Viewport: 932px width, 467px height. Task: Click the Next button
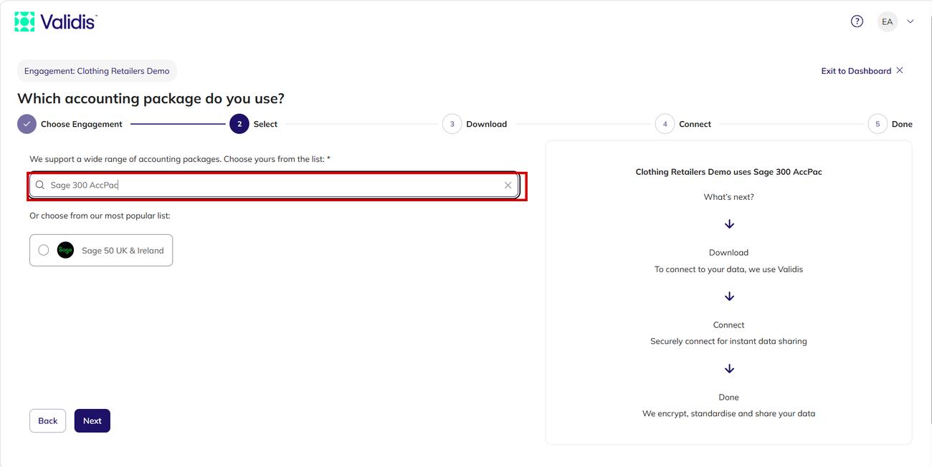92,420
